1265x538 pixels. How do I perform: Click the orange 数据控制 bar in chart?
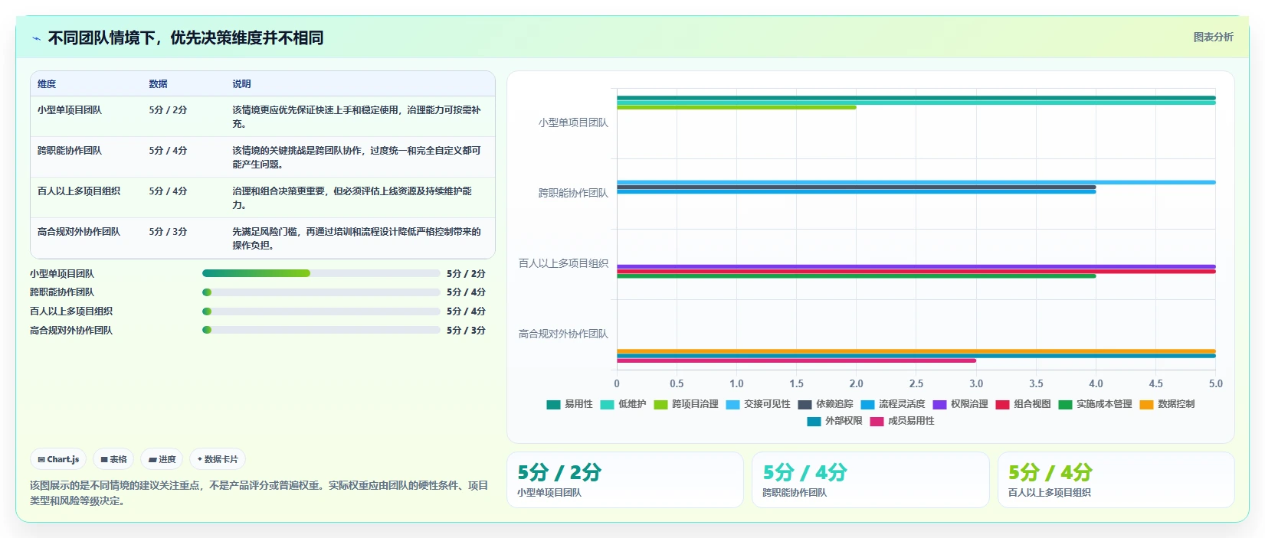916,351
